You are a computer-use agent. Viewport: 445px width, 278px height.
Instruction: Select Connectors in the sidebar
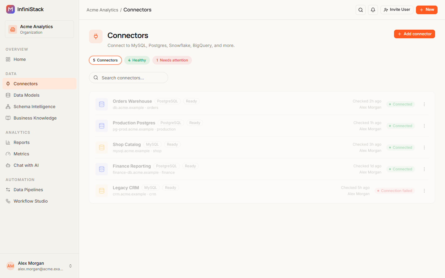(x=39, y=84)
